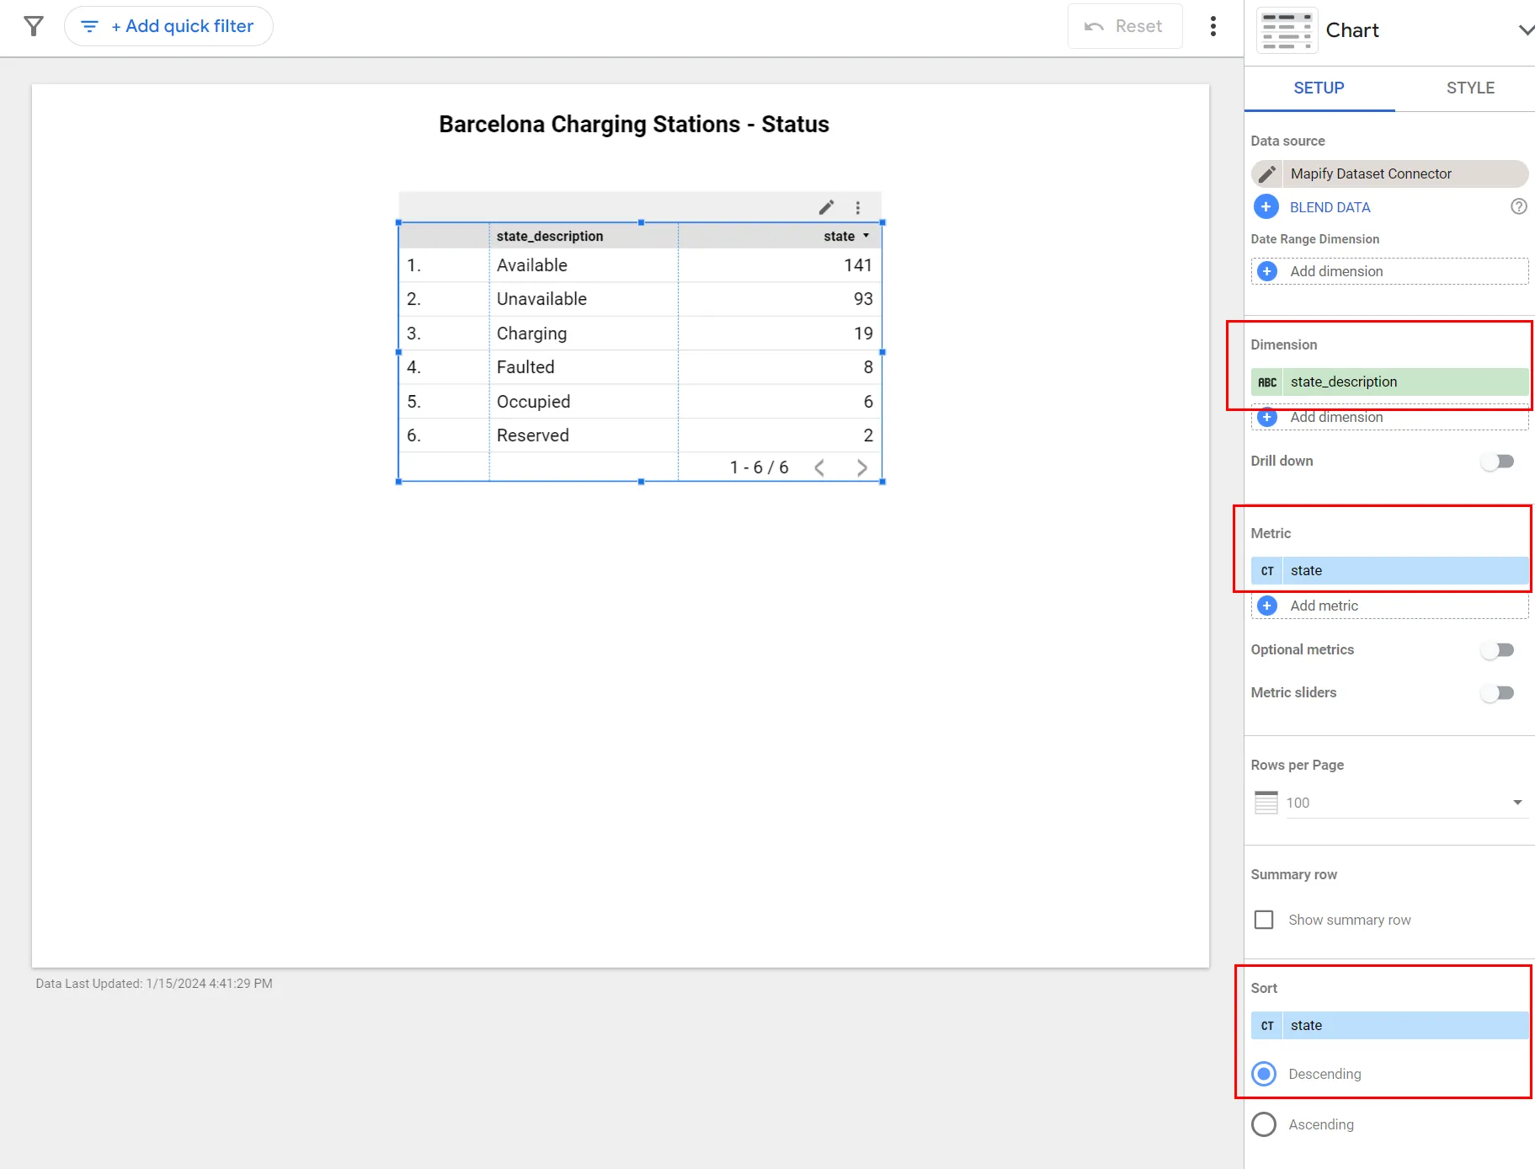Edit the Mapify Dataset Connector pencil icon
The width and height of the screenshot is (1535, 1169).
point(1267,173)
